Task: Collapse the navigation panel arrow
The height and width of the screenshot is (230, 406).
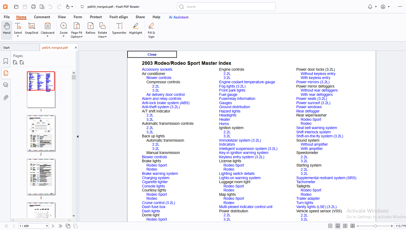Action: [78, 137]
